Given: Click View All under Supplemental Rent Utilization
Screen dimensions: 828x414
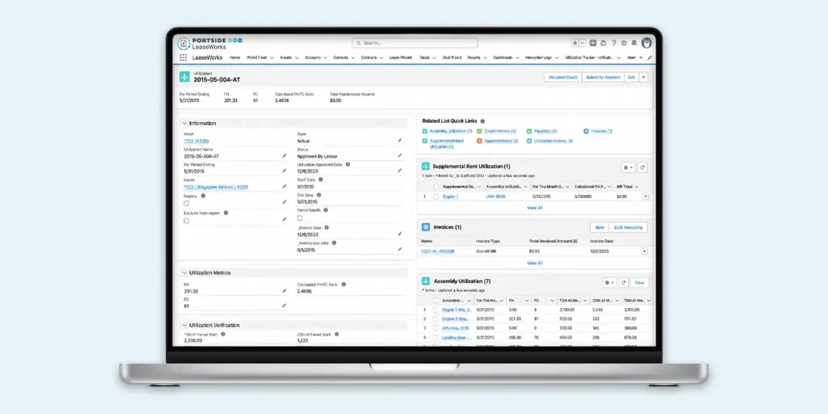Looking at the screenshot, I should 534,208.
